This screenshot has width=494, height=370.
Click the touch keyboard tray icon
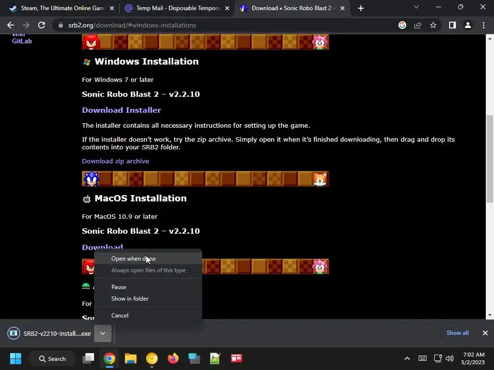423,358
